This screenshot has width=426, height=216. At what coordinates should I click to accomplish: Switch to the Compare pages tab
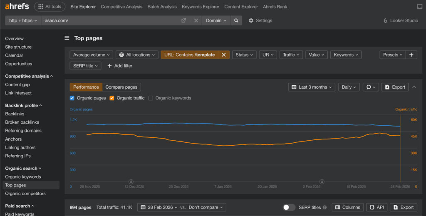(121, 87)
